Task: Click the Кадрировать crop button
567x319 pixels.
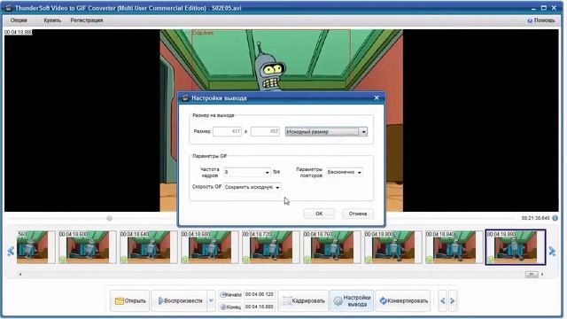Action: [303, 300]
